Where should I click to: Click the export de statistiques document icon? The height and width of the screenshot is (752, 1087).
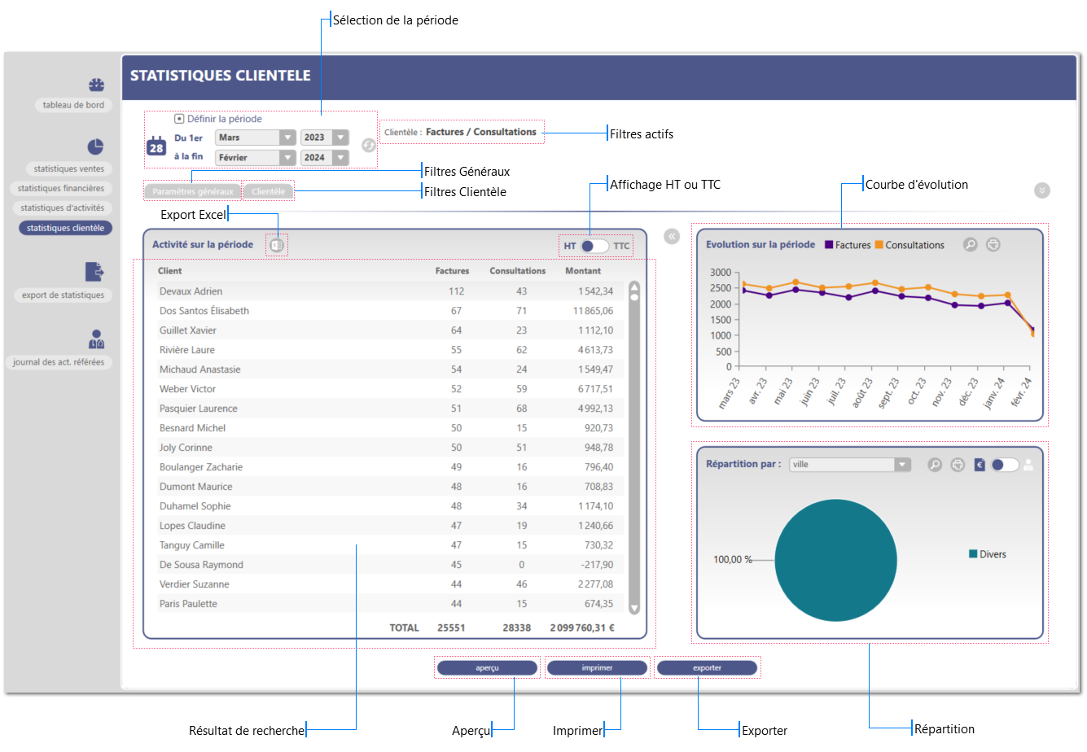tap(95, 271)
